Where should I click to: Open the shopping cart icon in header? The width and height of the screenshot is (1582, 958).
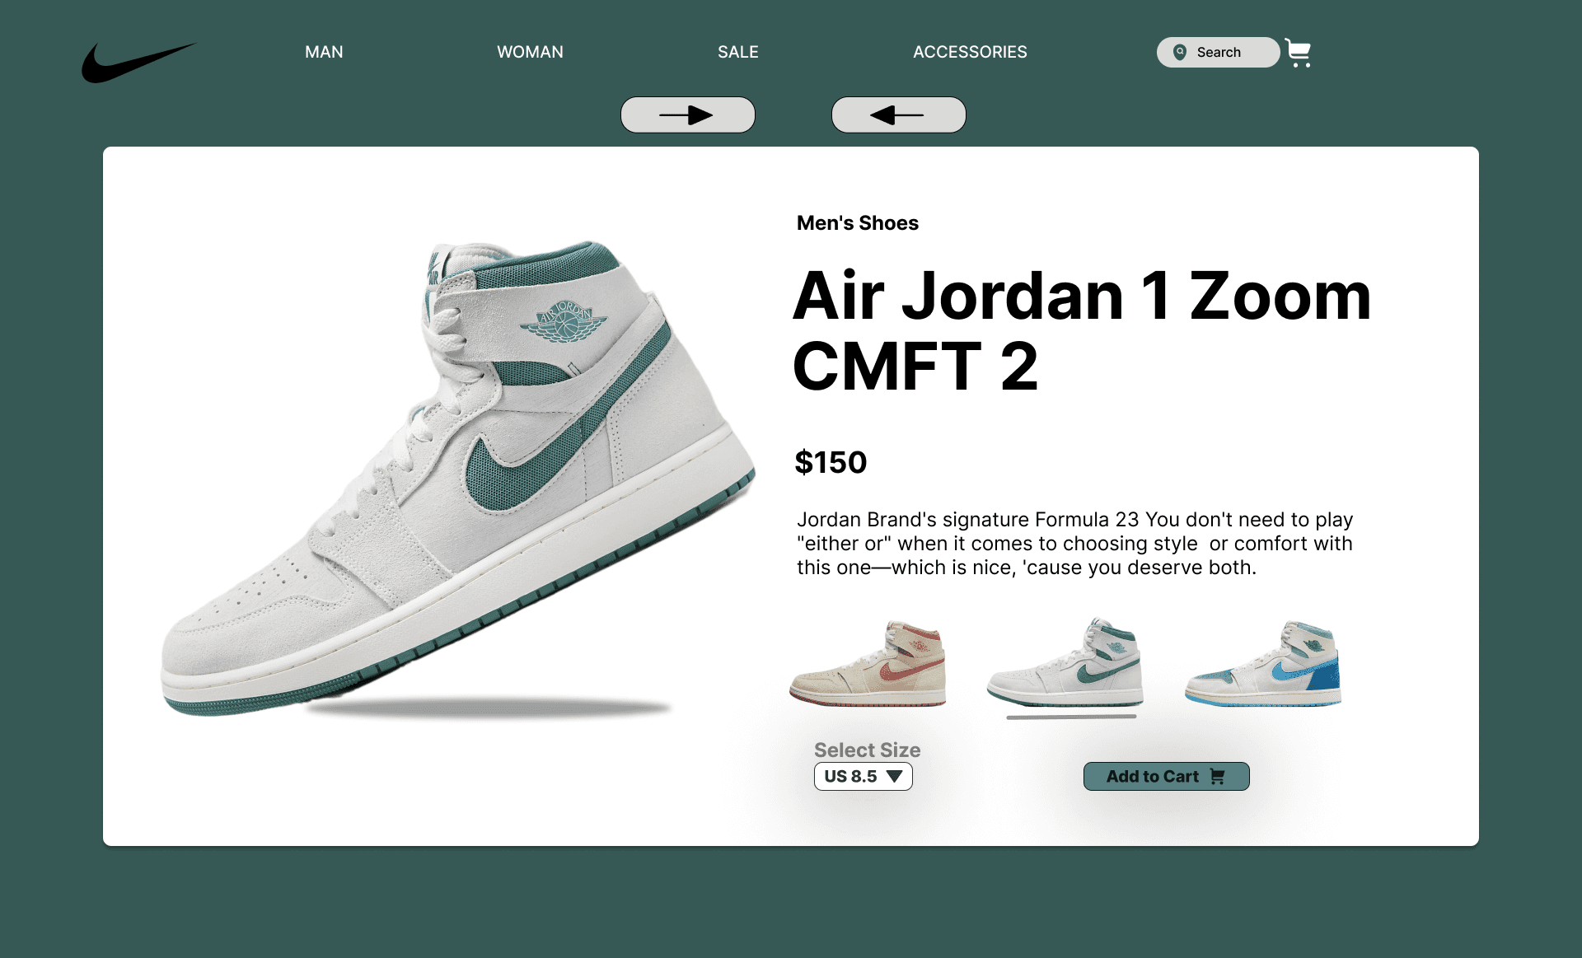click(1298, 54)
